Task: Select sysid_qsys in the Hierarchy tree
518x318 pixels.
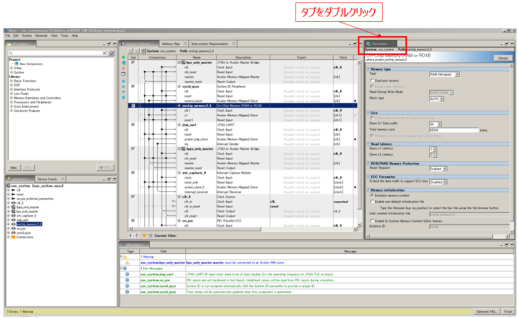Action: (x=24, y=233)
